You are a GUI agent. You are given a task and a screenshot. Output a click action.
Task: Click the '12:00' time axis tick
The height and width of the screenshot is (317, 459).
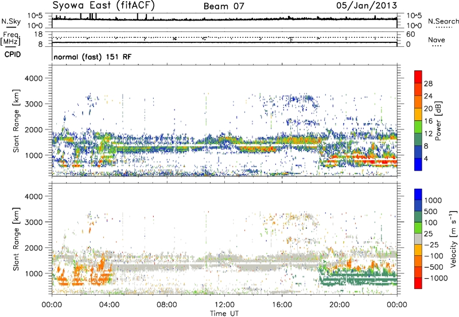click(224, 305)
